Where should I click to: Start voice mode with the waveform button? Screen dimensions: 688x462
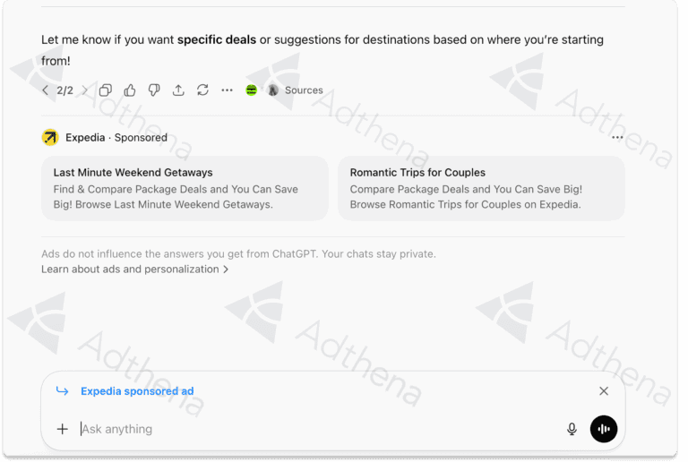604,429
